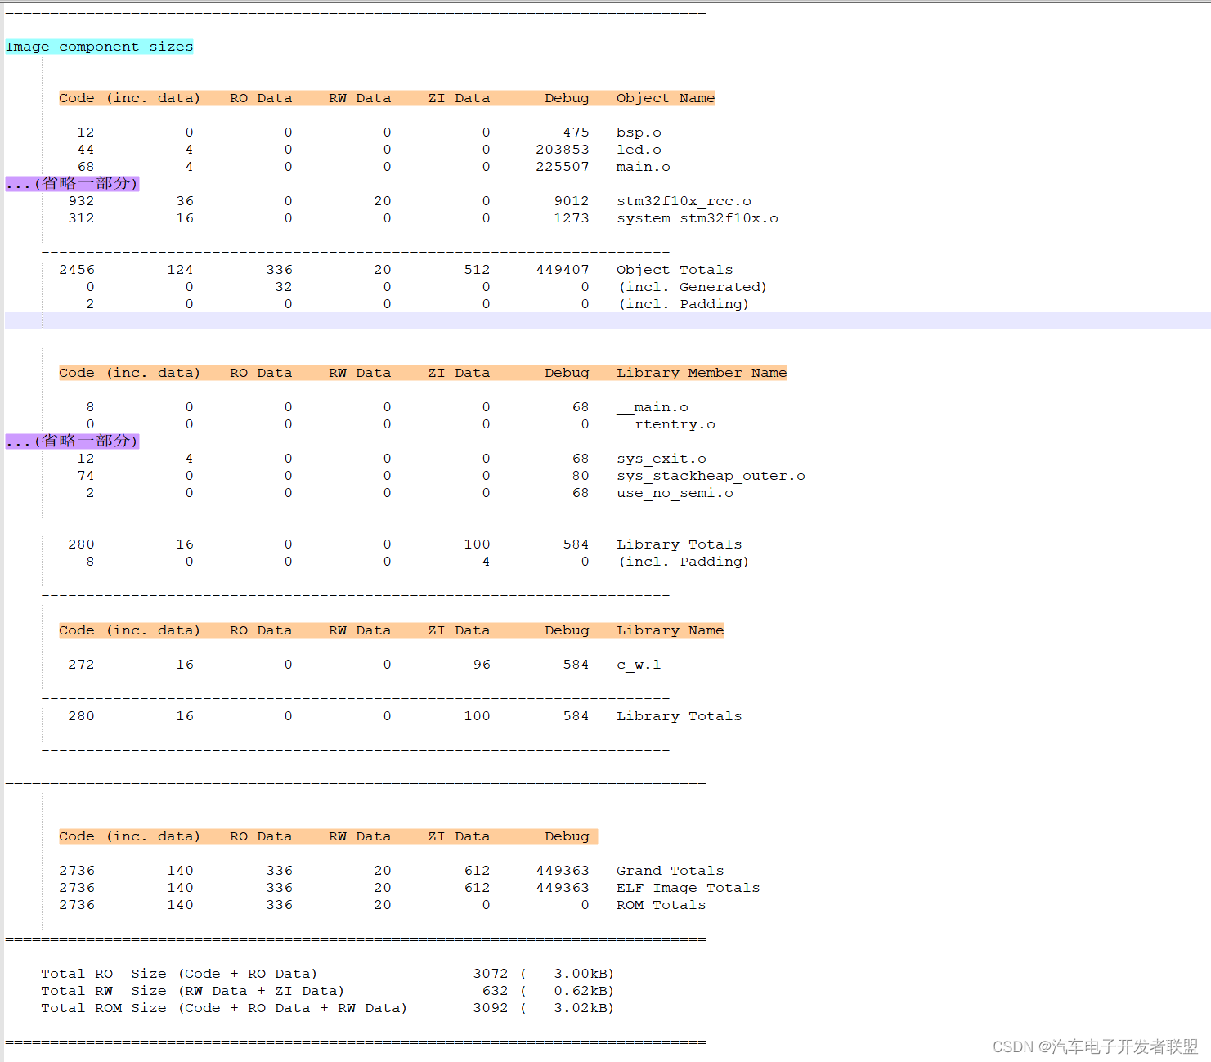Select the use_no_semi.o library member
The height and width of the screenshot is (1062, 1211).
[x=674, y=492]
